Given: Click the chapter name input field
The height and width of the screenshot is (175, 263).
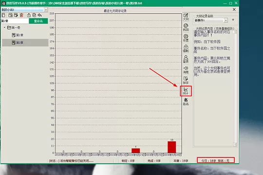Looking at the screenshot, I should click(15, 21).
